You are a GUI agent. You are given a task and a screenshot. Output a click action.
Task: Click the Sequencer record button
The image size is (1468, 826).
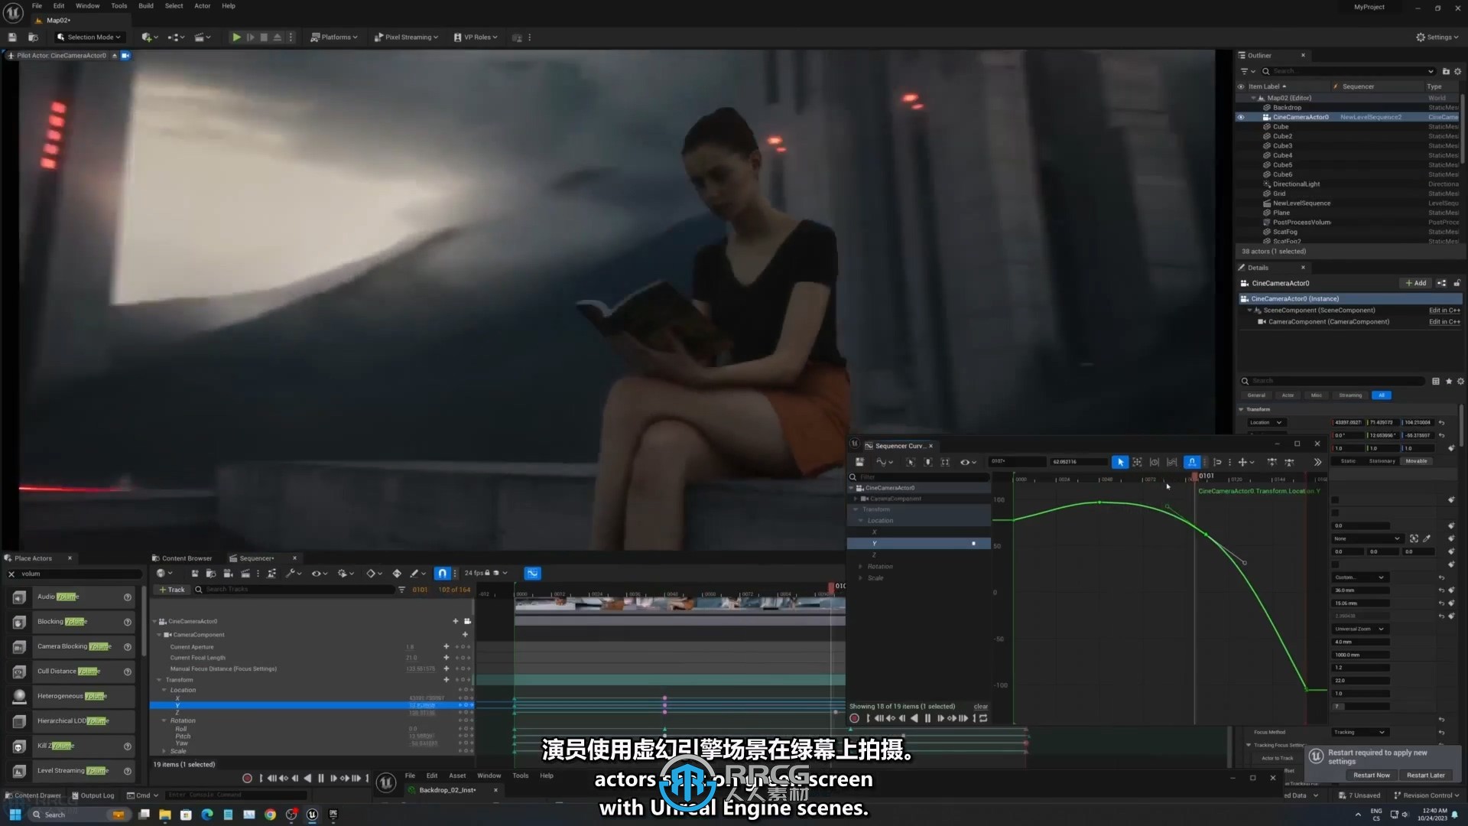click(247, 779)
